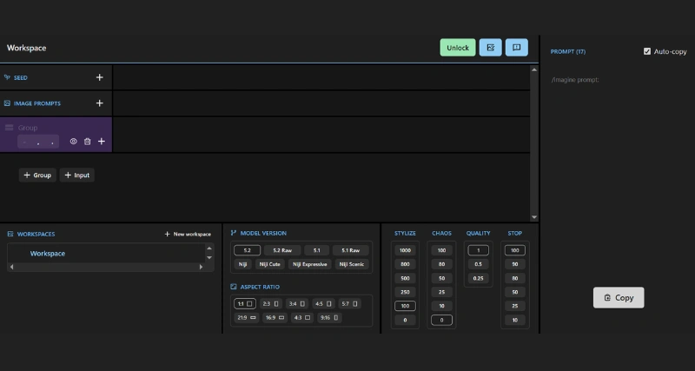
Task: Add an image prompt with the plus icon
Action: pos(99,103)
